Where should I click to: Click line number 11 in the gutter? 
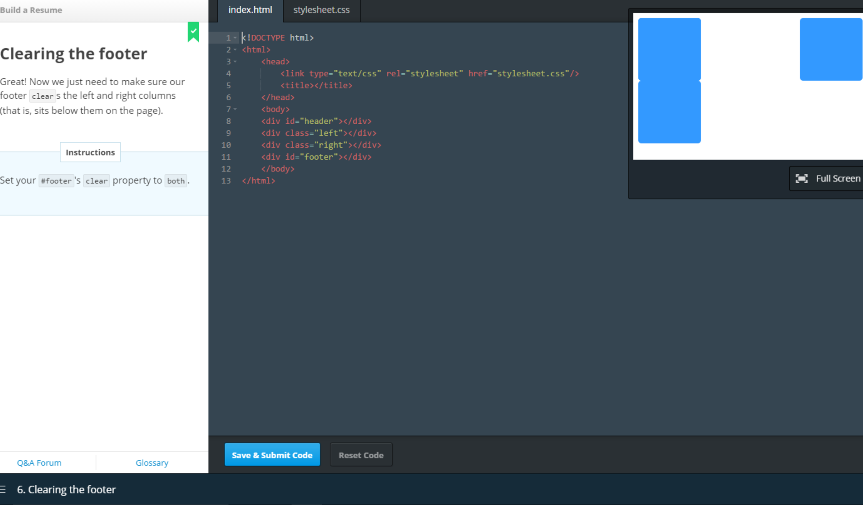pos(226,157)
